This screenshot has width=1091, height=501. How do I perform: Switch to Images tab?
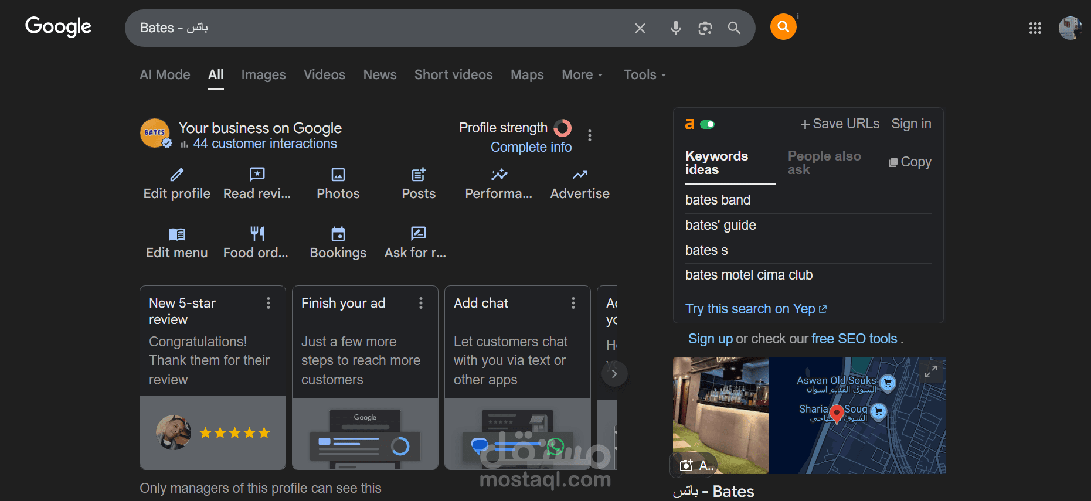click(263, 75)
